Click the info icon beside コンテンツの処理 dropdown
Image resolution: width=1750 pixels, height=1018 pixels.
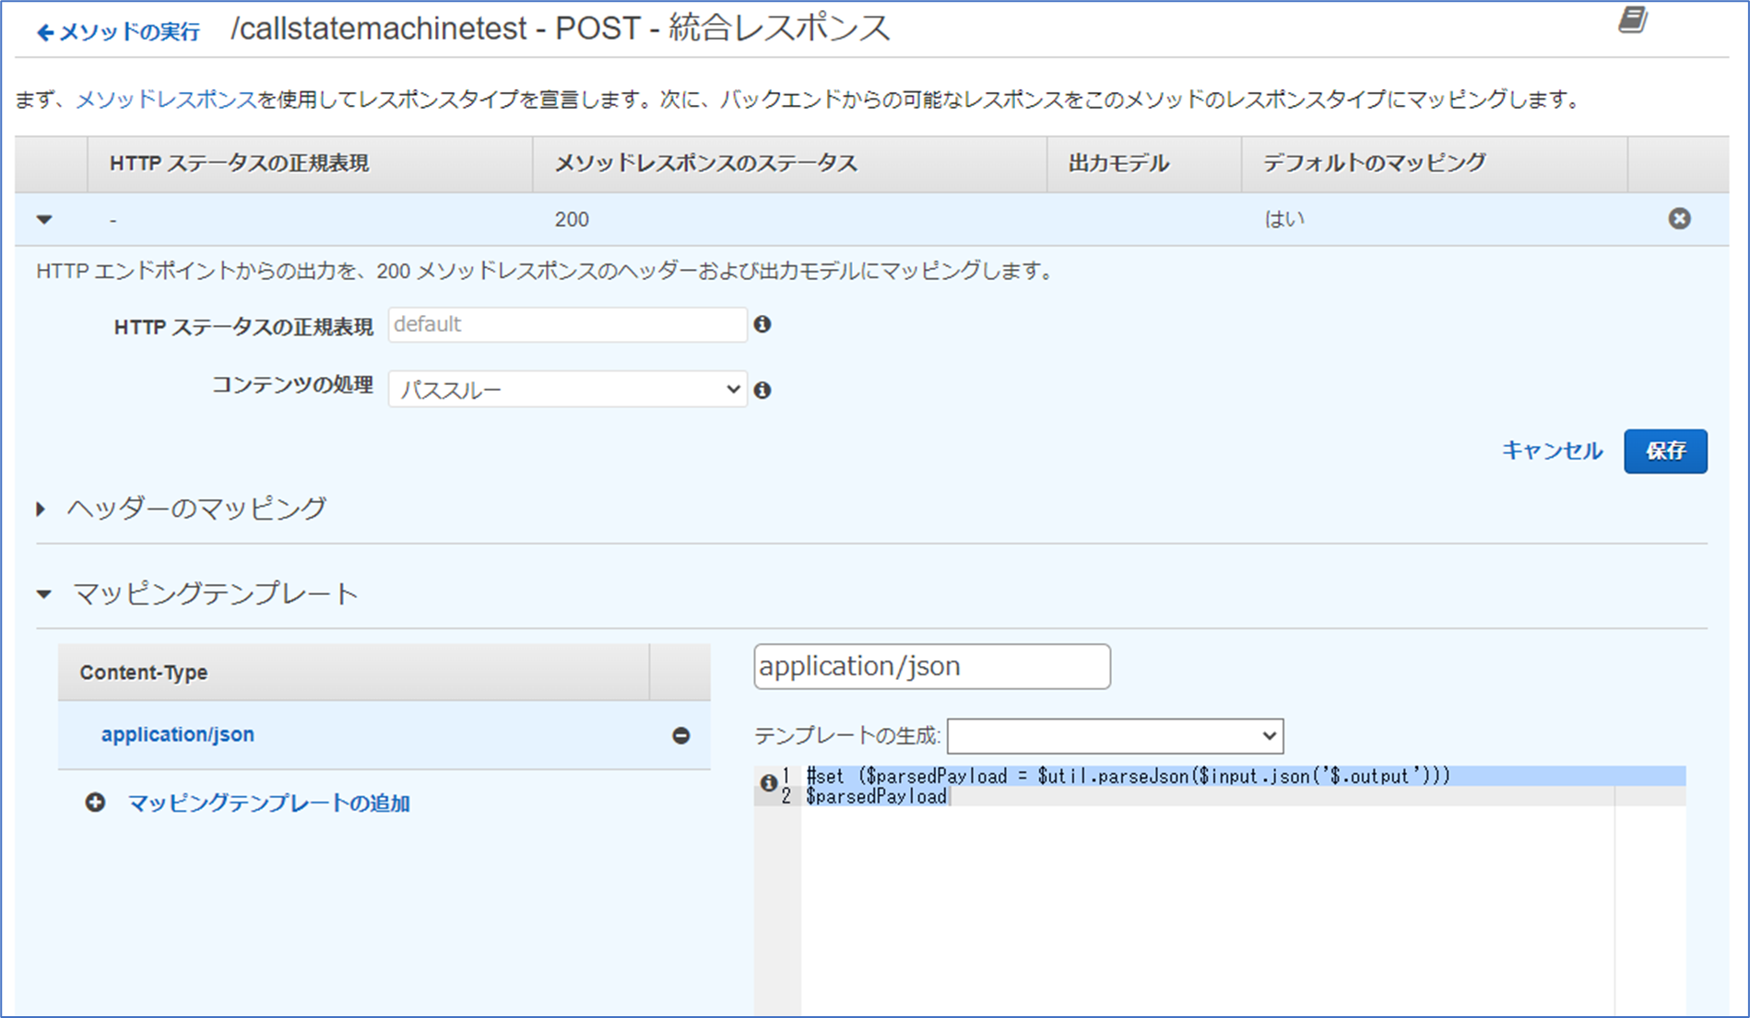tap(763, 390)
